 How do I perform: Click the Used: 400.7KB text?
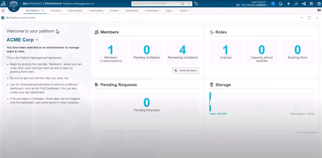coord(218,114)
